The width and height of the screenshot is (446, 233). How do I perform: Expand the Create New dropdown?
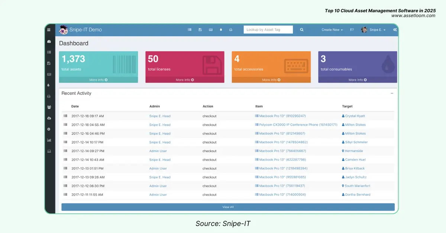(x=332, y=30)
